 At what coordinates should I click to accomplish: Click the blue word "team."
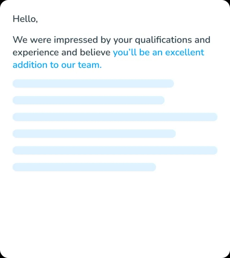90,65
